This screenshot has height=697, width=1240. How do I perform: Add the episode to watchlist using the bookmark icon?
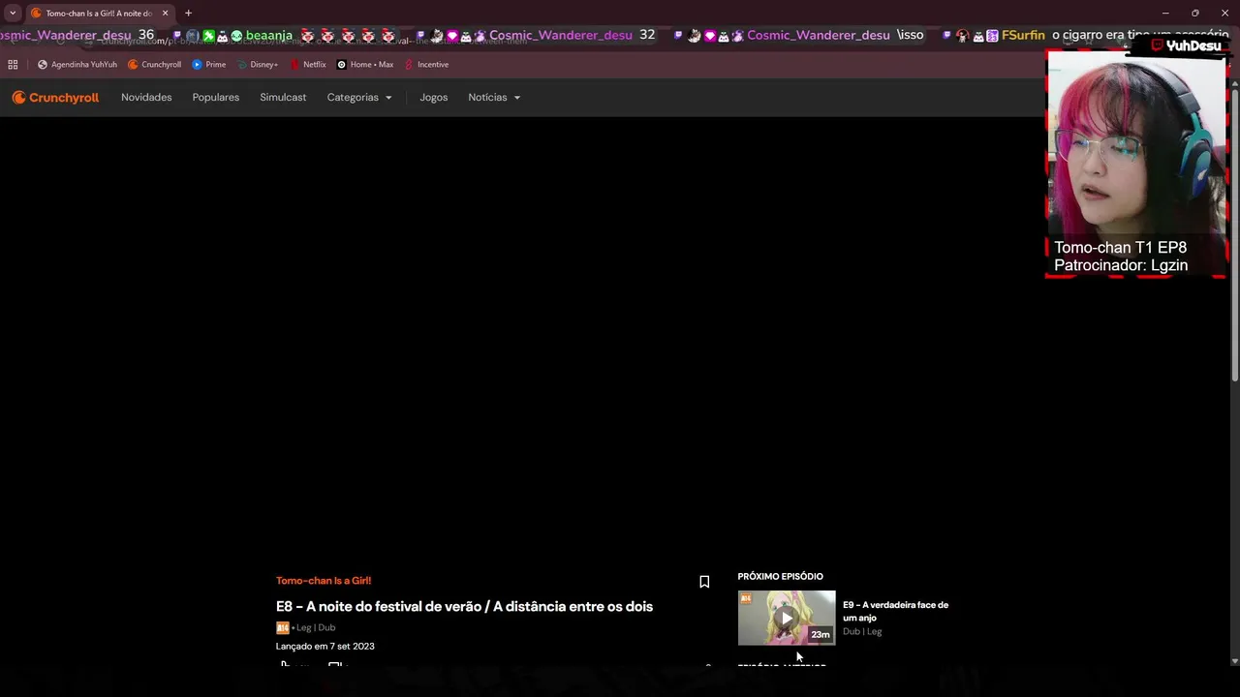704,582
